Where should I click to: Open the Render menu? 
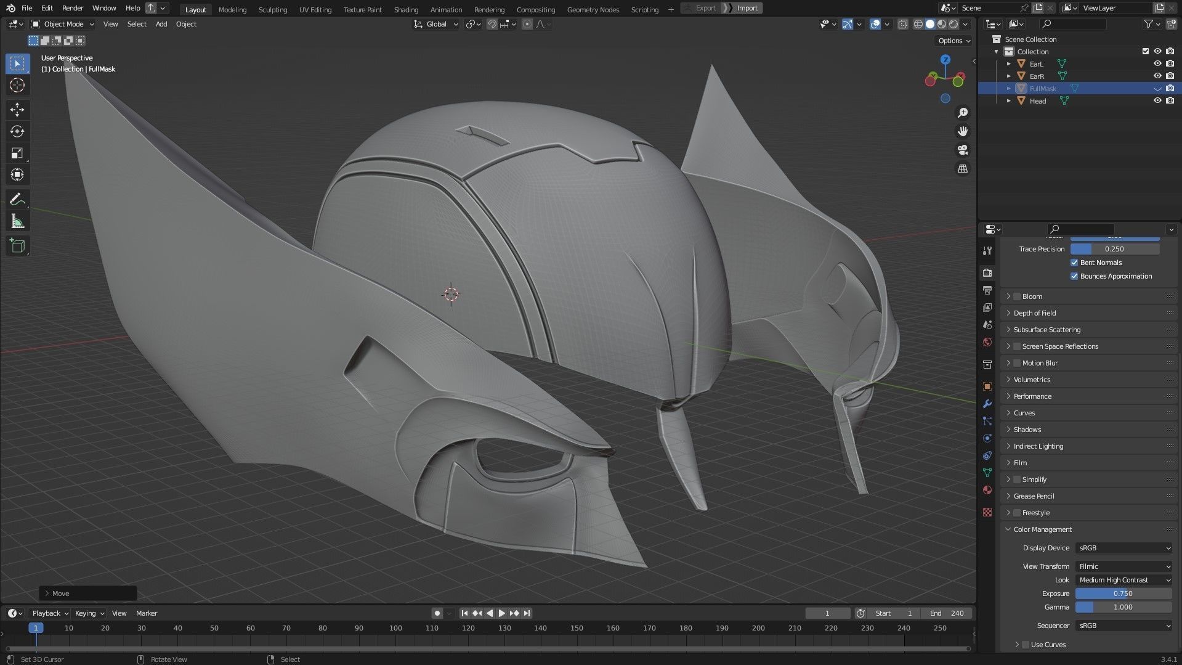click(x=73, y=8)
